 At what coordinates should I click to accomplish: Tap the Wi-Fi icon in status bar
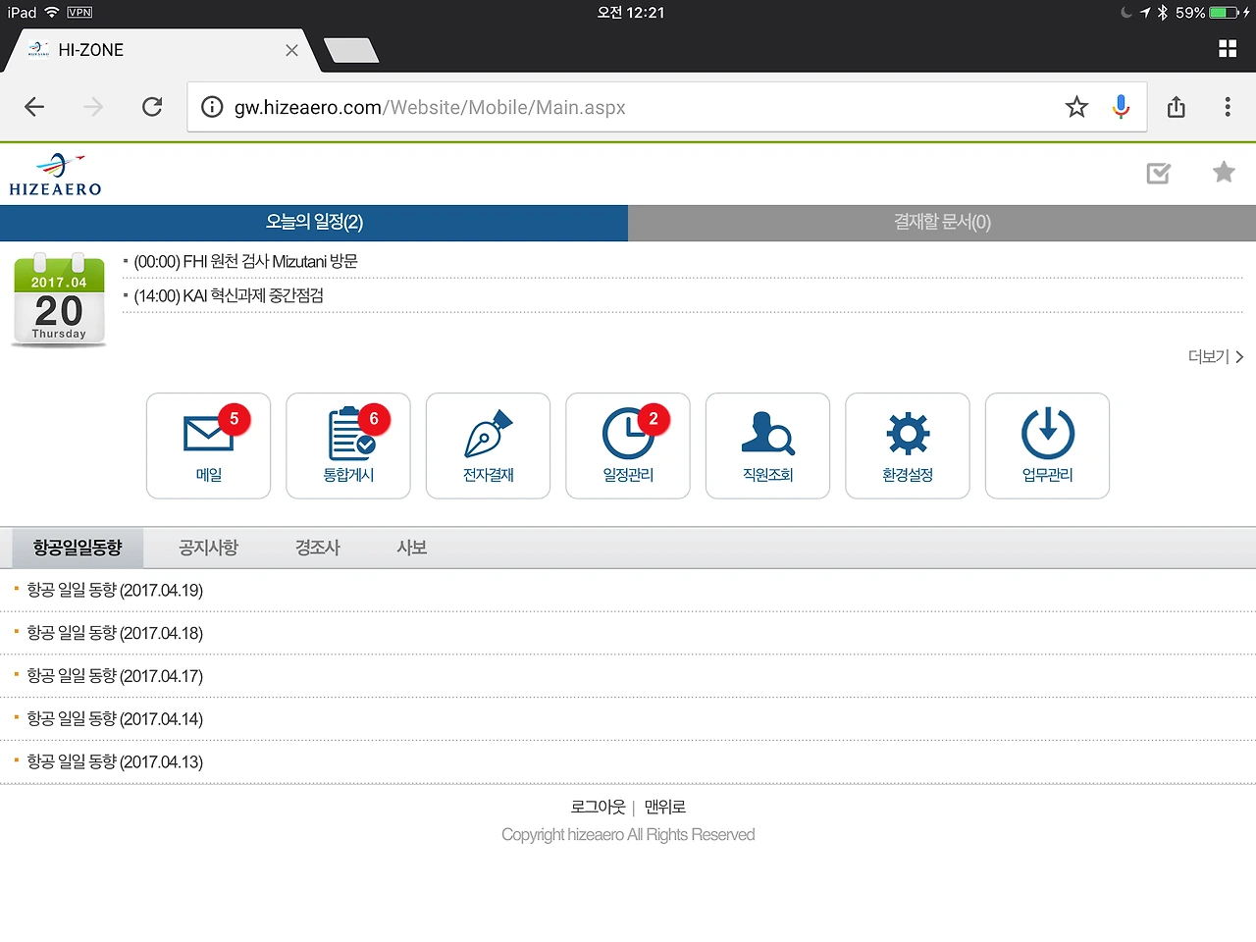point(52,13)
